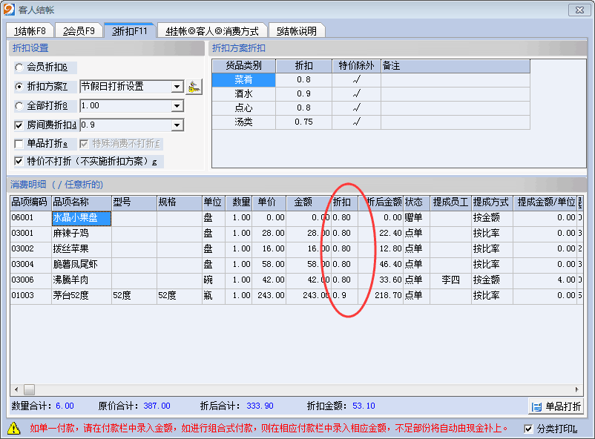Open the 2会员F9 tab

[x=79, y=31]
